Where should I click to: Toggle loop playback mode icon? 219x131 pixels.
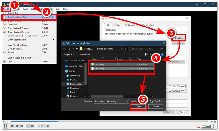(43, 126)
